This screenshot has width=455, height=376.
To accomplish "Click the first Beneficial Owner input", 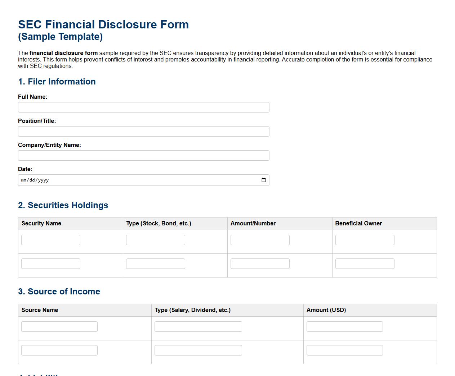I will pos(365,240).
